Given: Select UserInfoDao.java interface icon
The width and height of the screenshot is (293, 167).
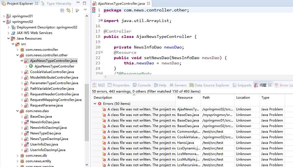Looking at the screenshot, I should pos(26,144).
